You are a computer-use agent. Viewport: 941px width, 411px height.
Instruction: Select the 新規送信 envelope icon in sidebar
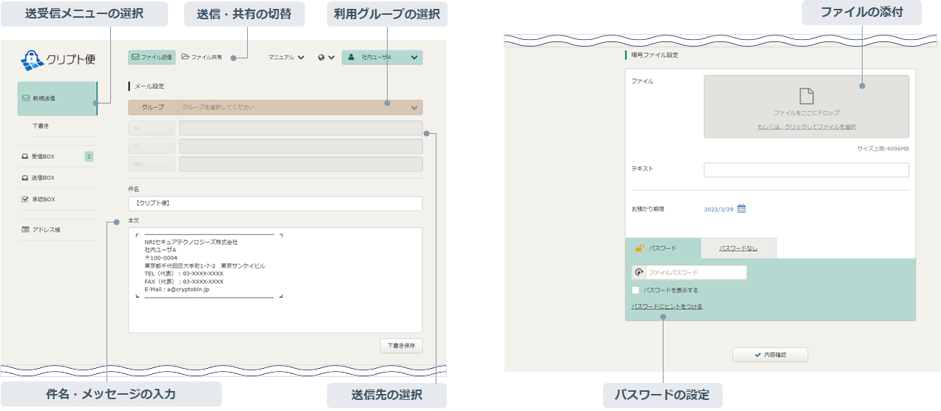coord(26,98)
